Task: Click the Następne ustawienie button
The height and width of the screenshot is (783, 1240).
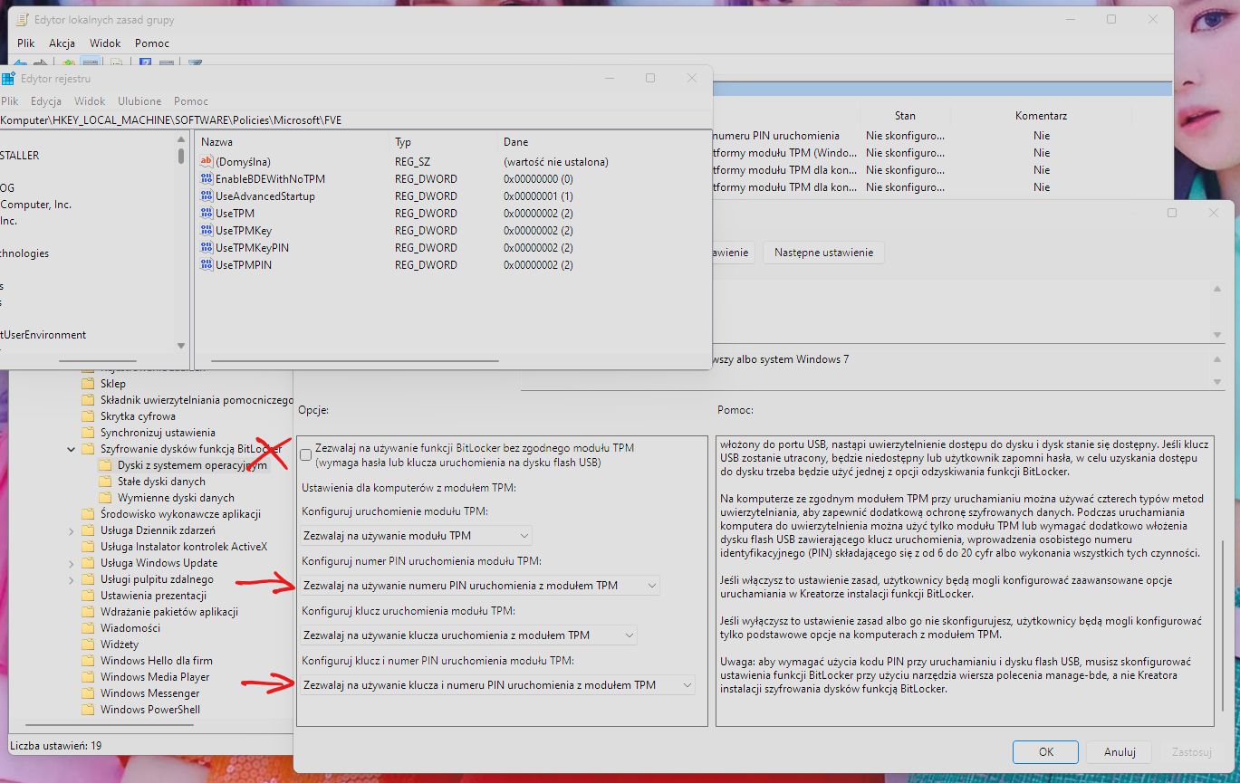Action: (x=822, y=253)
